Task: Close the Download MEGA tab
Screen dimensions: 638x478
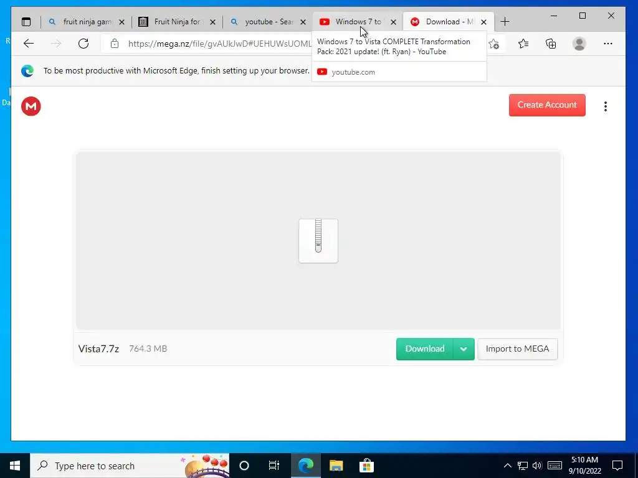Action: [483, 22]
